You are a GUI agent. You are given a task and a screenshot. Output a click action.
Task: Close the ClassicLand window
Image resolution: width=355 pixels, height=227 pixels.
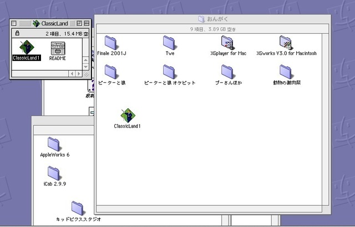[14, 23]
